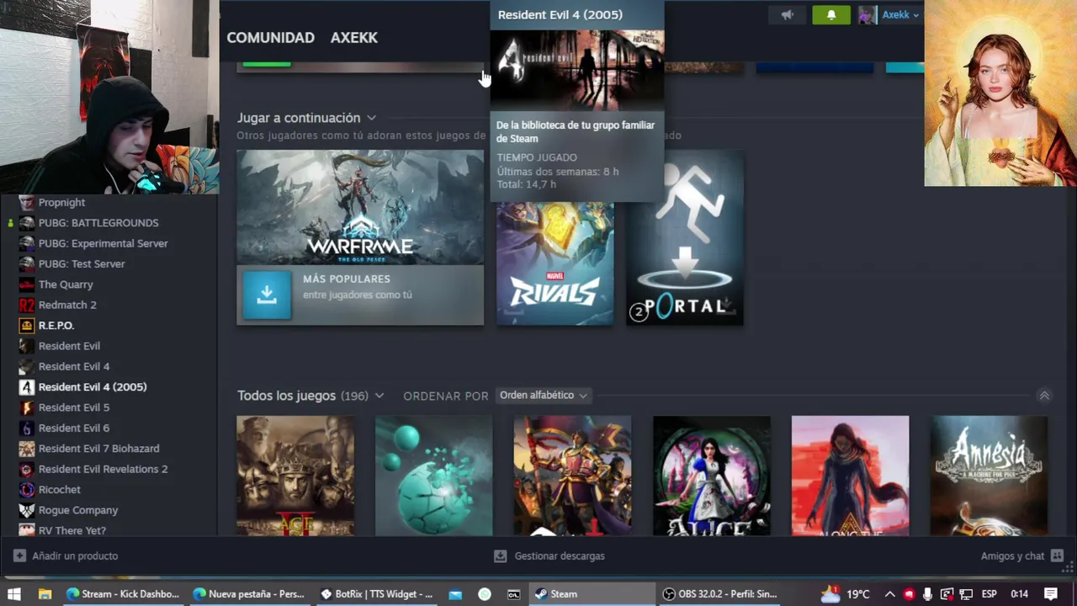Collapse the Todos los juegos section arrow

coord(1044,396)
